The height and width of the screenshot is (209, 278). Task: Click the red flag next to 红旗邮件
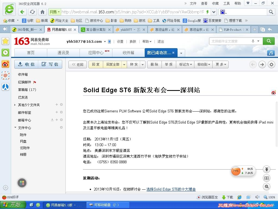point(34,82)
